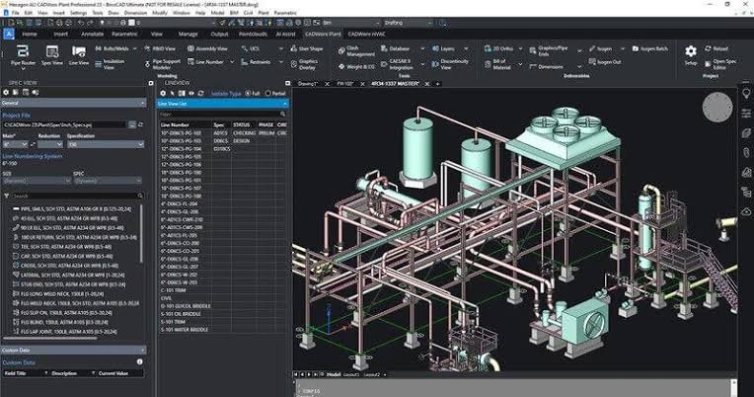The width and height of the screenshot is (754, 397).
Task: Open Spec View from the ribbon
Action: click(x=51, y=53)
